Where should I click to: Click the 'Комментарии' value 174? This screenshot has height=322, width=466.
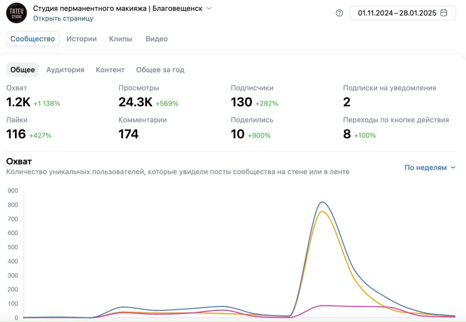click(128, 134)
